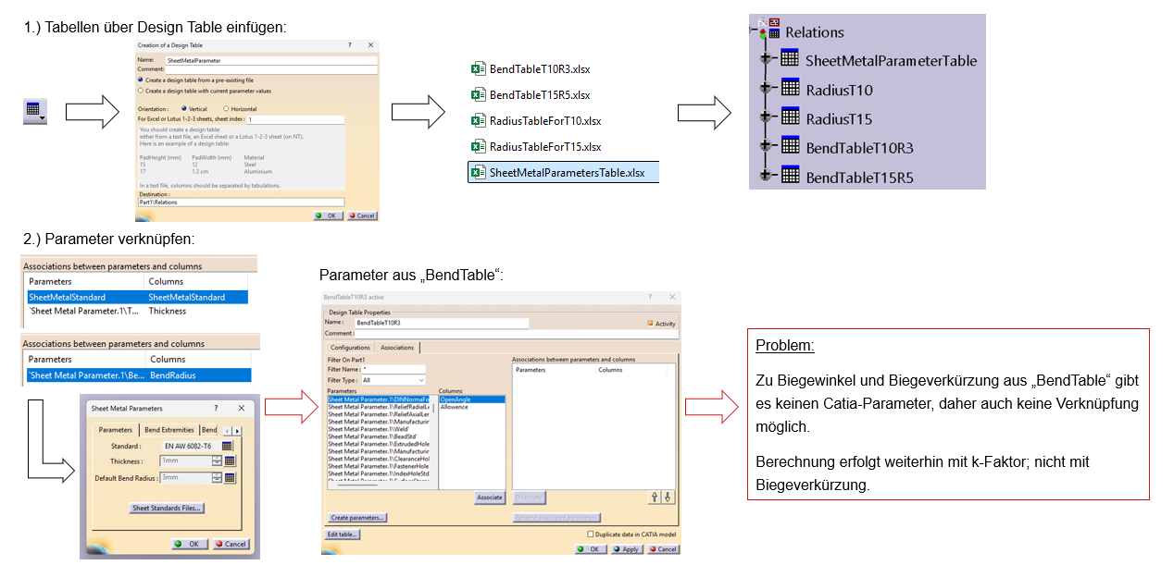Open RadiusTableForT15.xlsx Excel file icon
The image size is (1174, 565).
coord(478,147)
